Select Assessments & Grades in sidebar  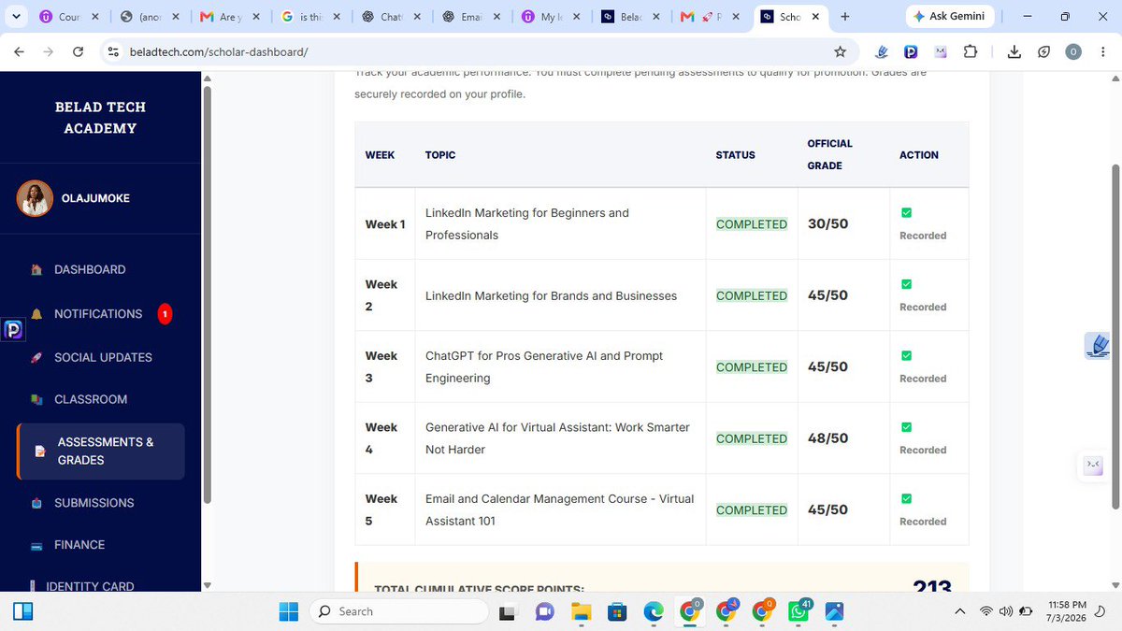tap(101, 452)
